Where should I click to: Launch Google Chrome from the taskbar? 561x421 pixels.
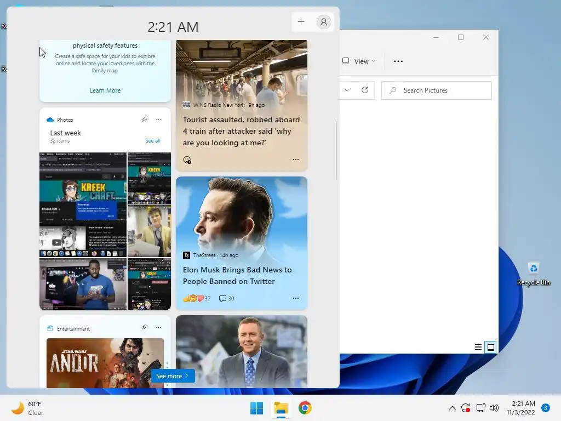(x=305, y=408)
